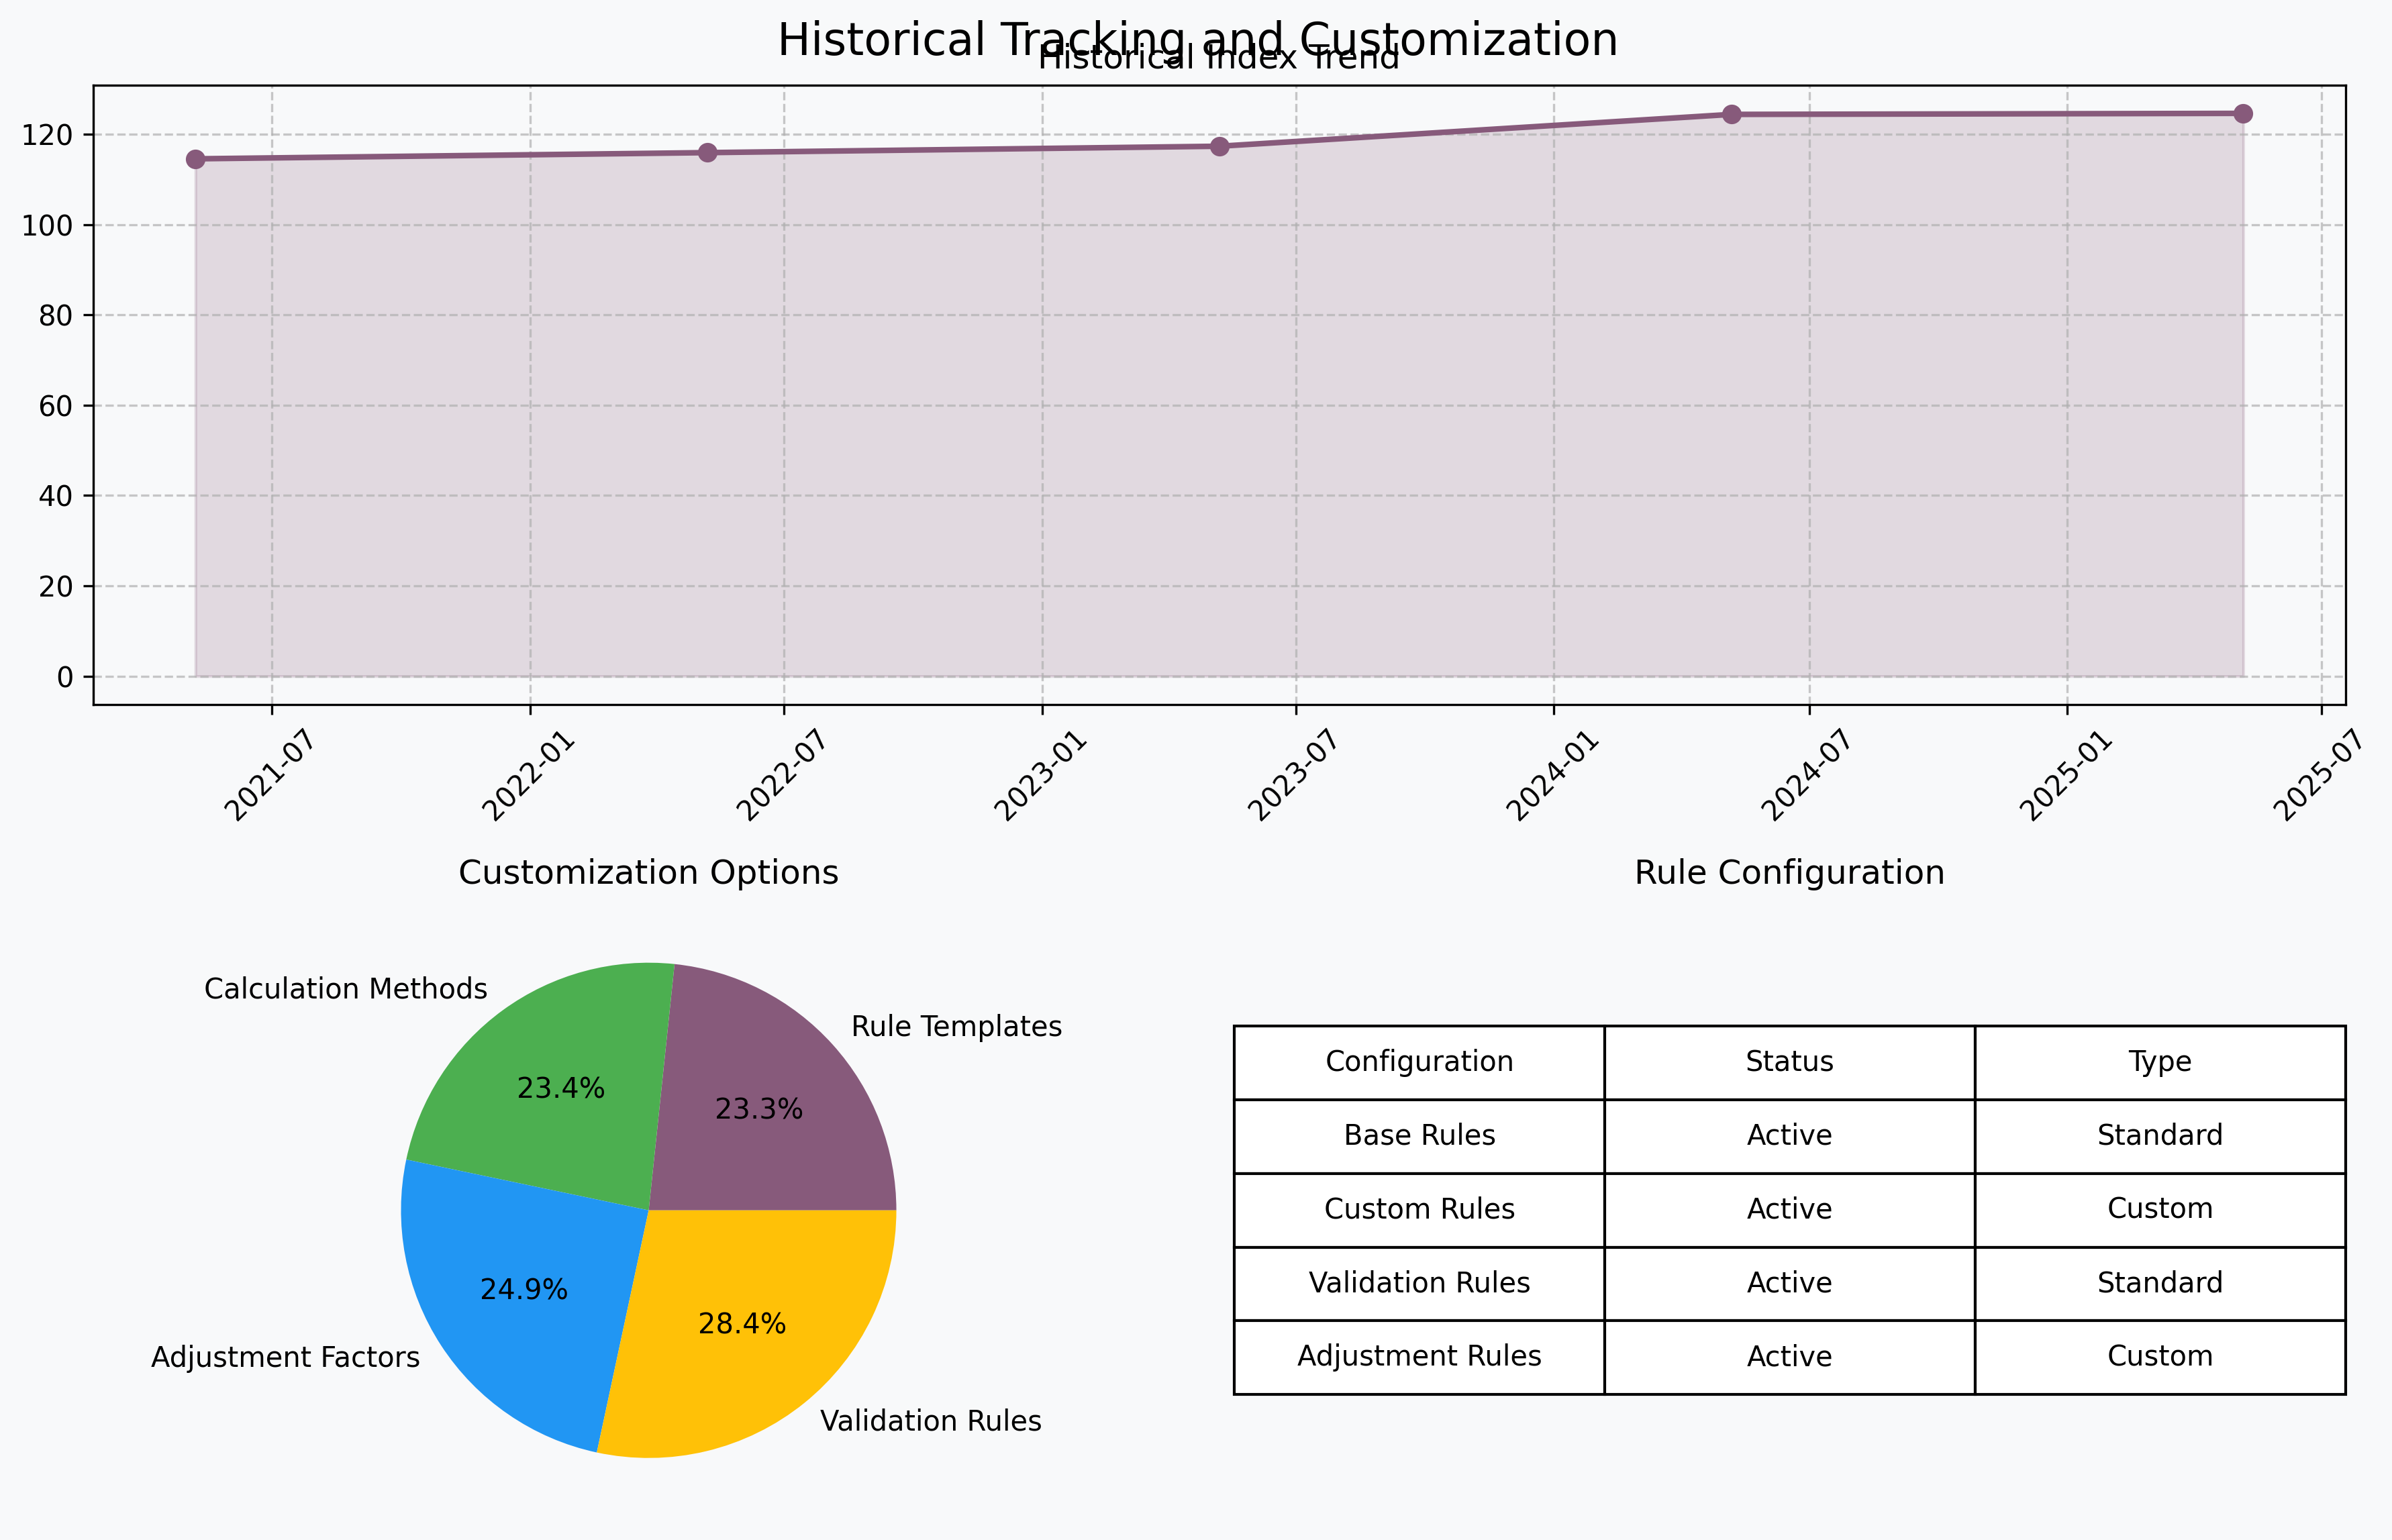Click the Custom Rules table cell

[x=1419, y=1209]
